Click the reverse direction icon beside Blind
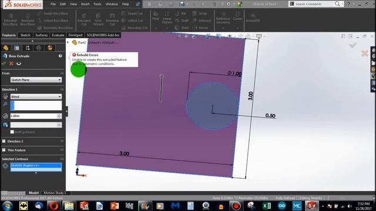 click(5, 96)
